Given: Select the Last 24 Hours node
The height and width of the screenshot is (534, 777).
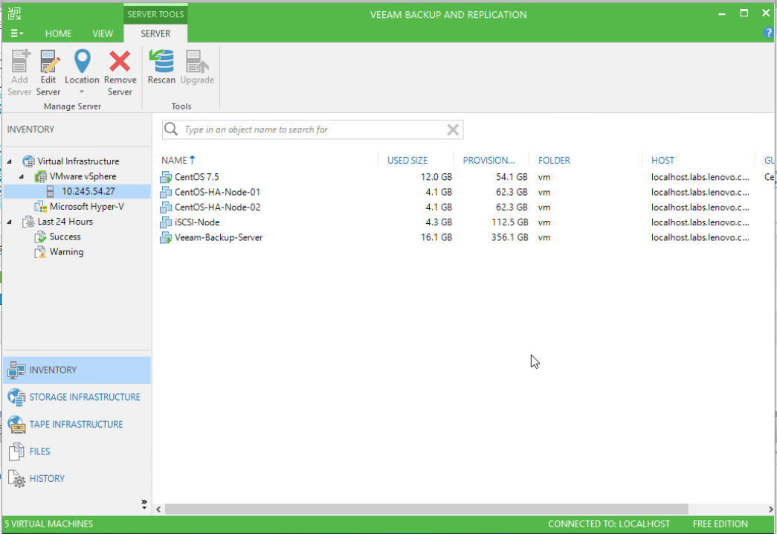Looking at the screenshot, I should pos(65,222).
